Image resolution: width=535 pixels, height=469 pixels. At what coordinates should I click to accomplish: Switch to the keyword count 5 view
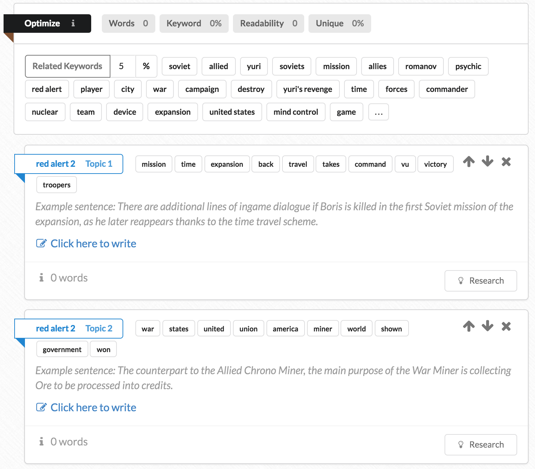(123, 66)
